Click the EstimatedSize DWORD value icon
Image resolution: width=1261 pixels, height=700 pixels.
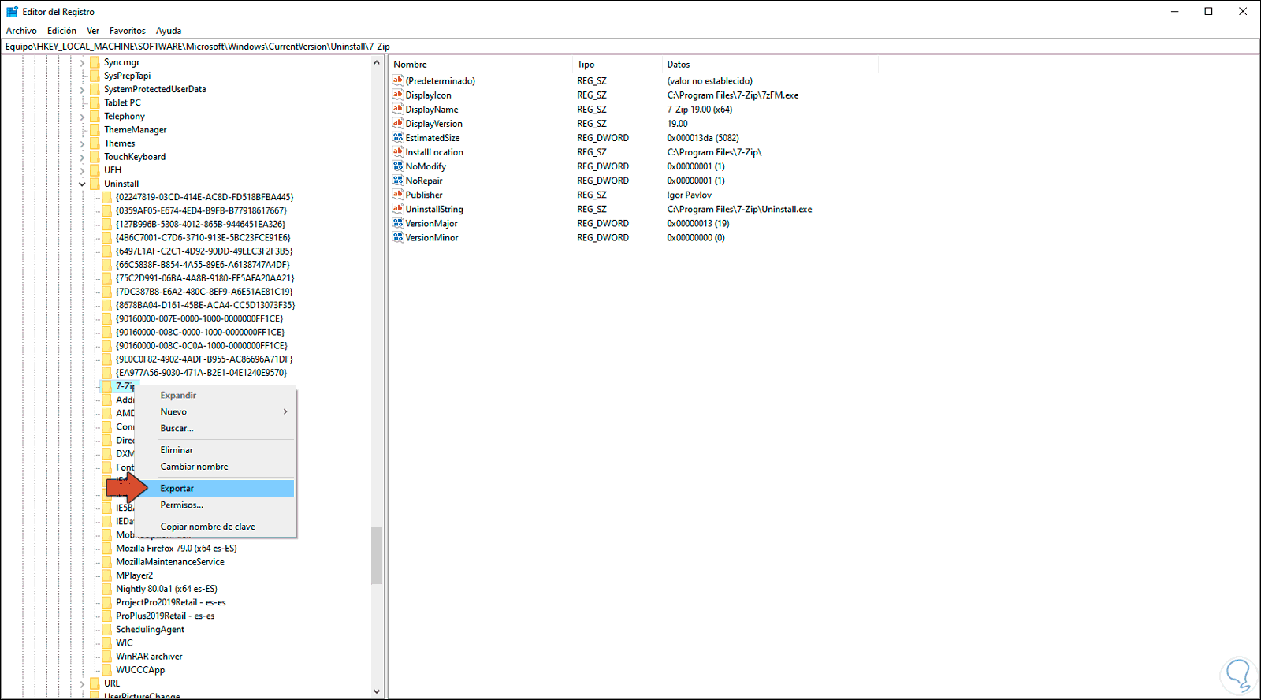pos(398,137)
